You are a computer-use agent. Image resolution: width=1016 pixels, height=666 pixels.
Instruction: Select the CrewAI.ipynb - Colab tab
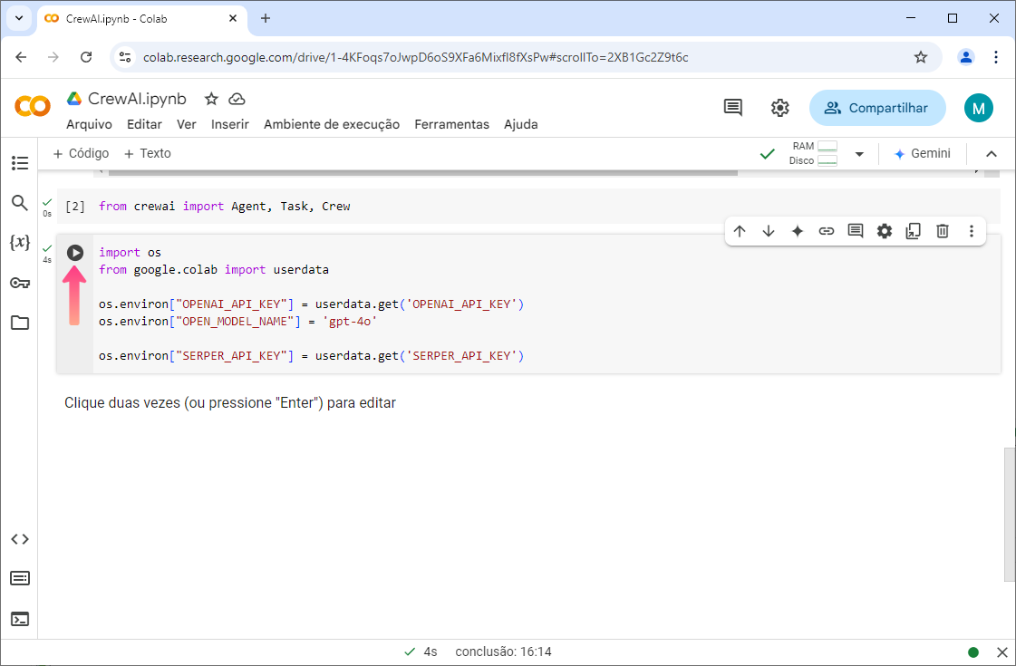[142, 19]
